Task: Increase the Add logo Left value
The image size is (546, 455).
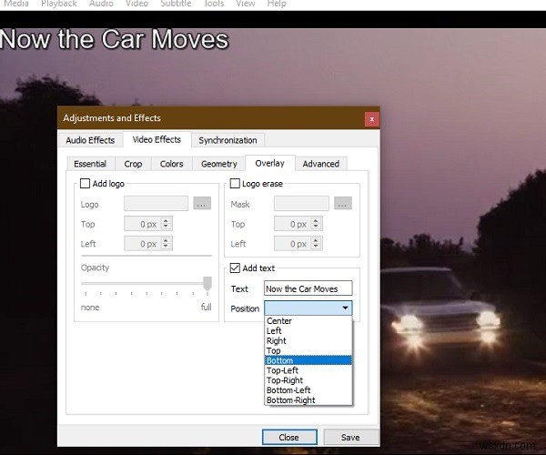Action: pyautogui.click(x=166, y=240)
